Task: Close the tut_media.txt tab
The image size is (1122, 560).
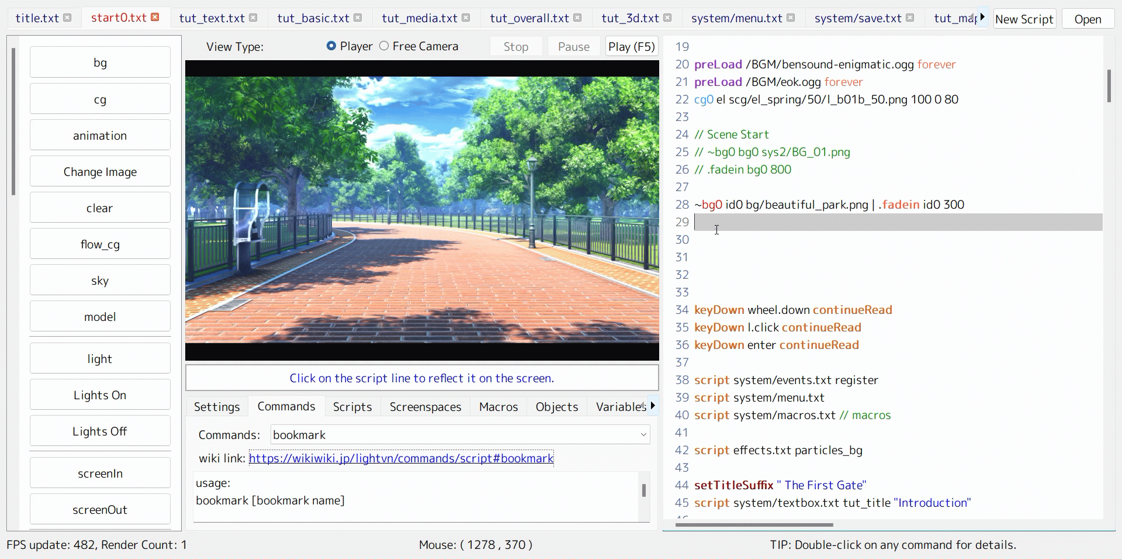Action: [x=466, y=18]
